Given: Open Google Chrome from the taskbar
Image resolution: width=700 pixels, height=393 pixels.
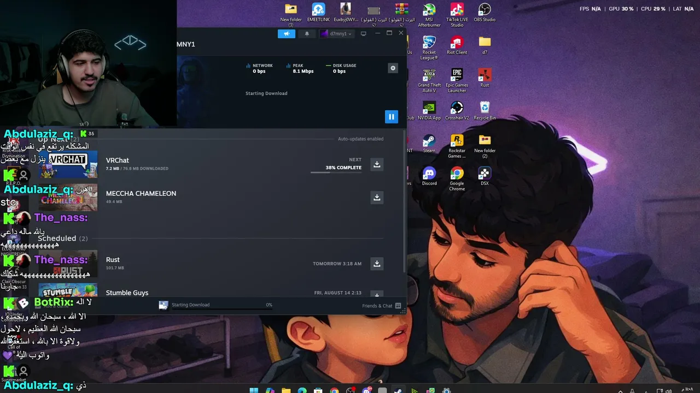Looking at the screenshot, I should coord(334,391).
